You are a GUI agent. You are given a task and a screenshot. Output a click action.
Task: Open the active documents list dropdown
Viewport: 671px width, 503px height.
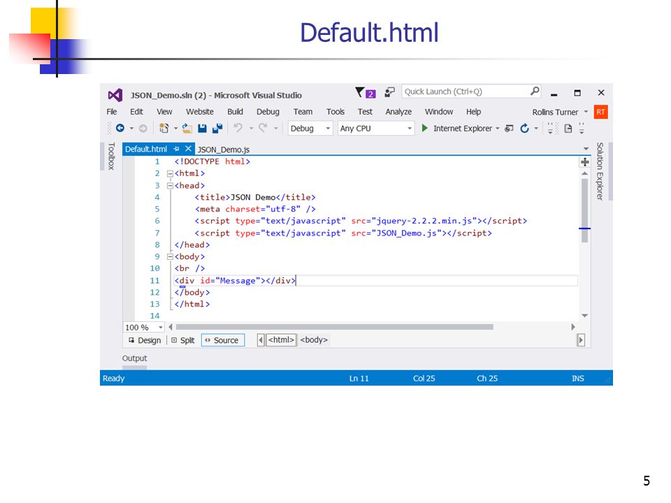coord(586,149)
